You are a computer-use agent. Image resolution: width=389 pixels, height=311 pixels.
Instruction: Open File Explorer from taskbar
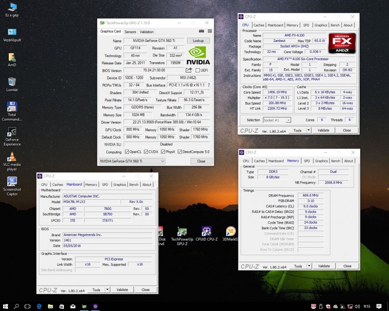point(51,306)
